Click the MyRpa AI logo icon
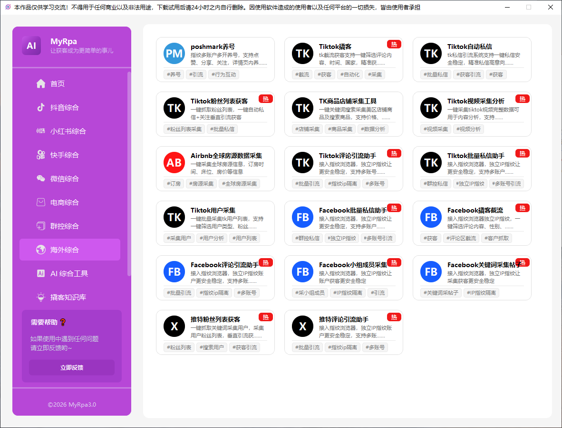Screen dimensions: 562x428 [x=31, y=46]
